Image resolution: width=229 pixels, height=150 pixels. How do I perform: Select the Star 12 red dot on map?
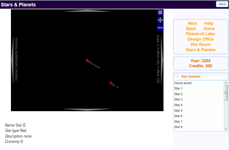click(x=110, y=83)
